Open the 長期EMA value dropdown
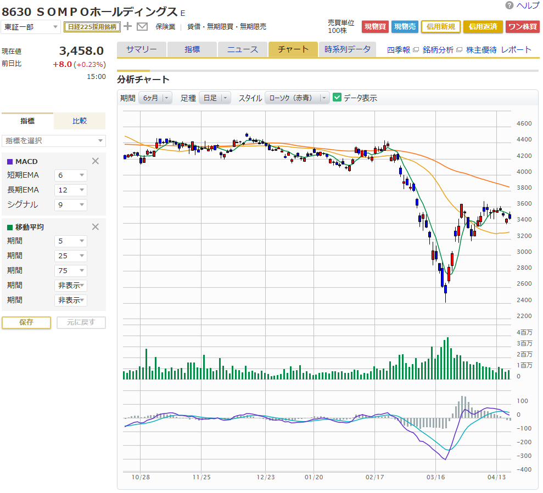This screenshot has height=493, width=543. click(x=71, y=190)
